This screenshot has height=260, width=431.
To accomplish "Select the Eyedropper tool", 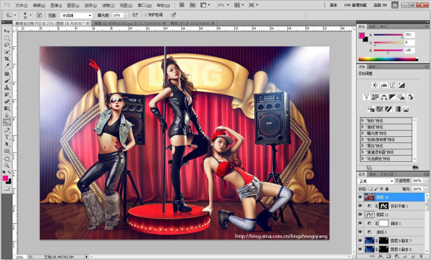I will pyautogui.click(x=7, y=66).
